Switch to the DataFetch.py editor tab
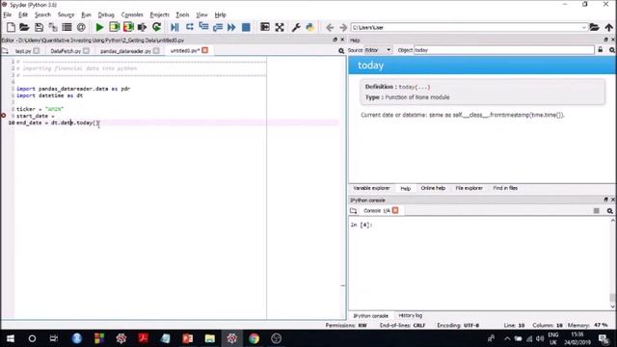The image size is (617, 347). pyautogui.click(x=66, y=51)
